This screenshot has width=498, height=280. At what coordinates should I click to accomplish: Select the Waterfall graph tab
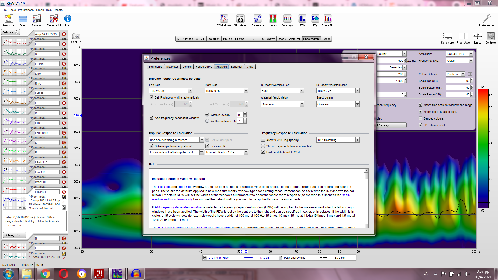[x=294, y=39]
